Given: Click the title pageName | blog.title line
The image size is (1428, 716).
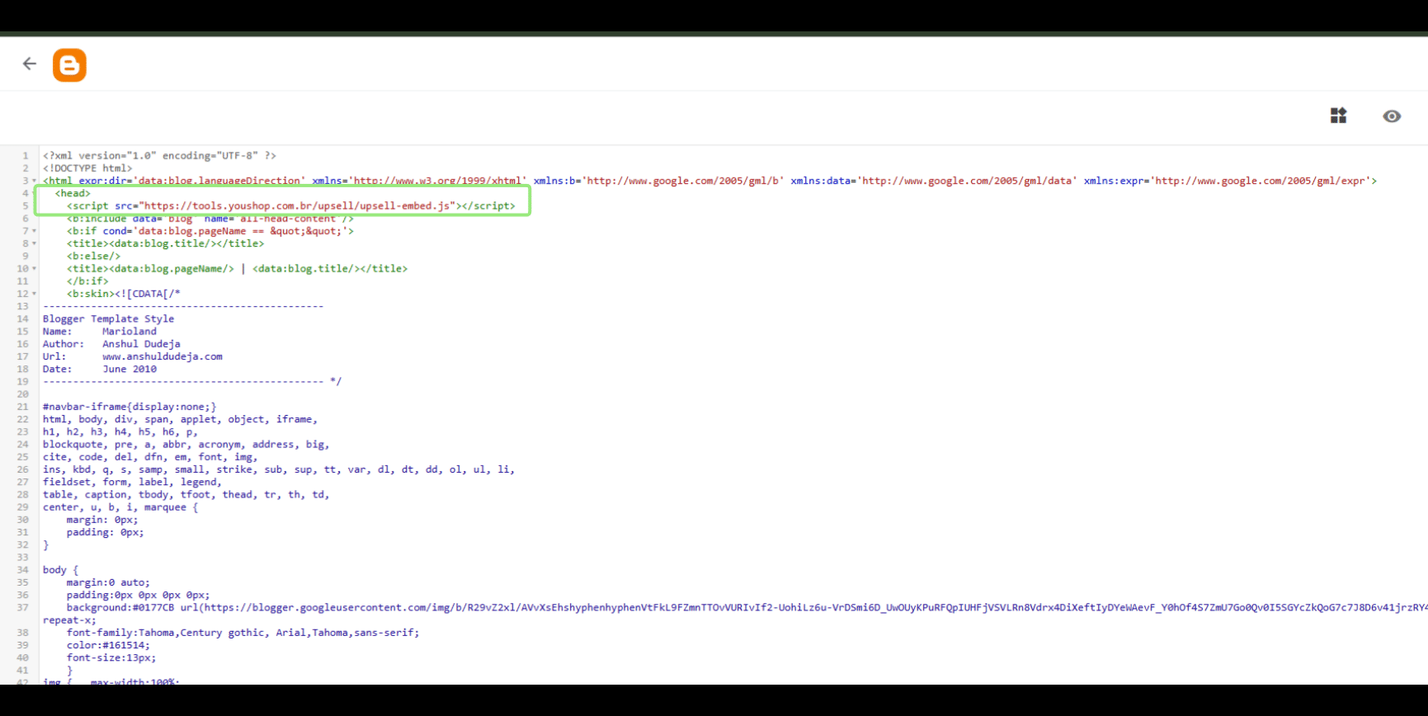Looking at the screenshot, I should [x=238, y=269].
